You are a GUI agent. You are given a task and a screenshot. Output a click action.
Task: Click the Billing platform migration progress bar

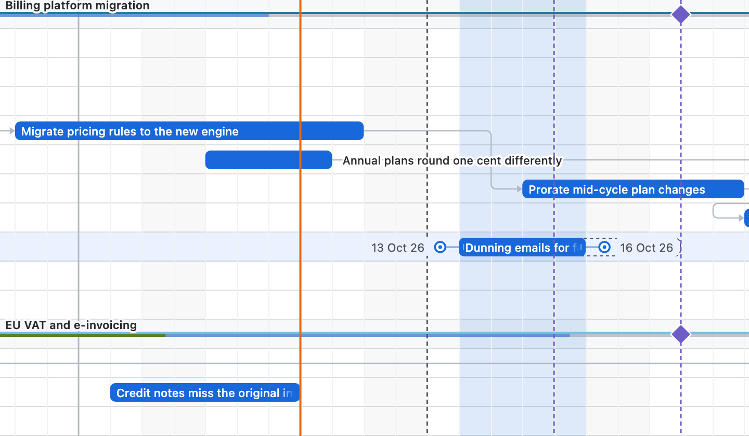tap(134, 16)
